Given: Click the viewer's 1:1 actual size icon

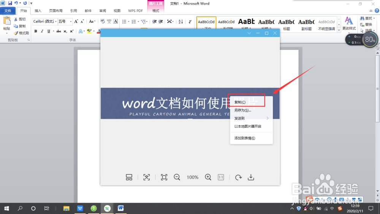Looking at the screenshot, I should tap(221, 177).
